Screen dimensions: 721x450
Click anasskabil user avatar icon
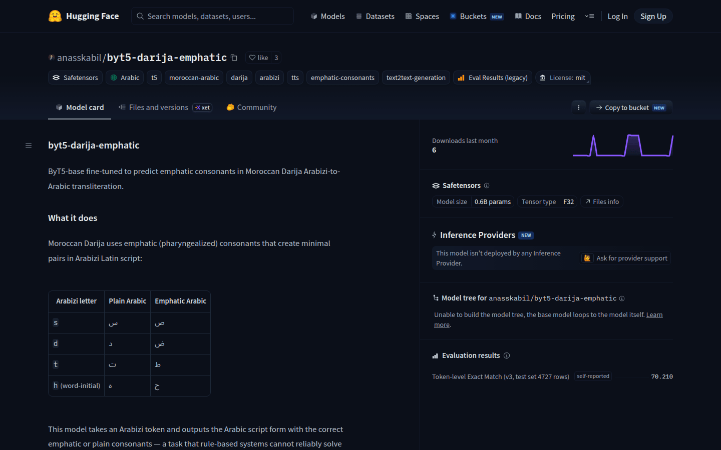[52, 57]
